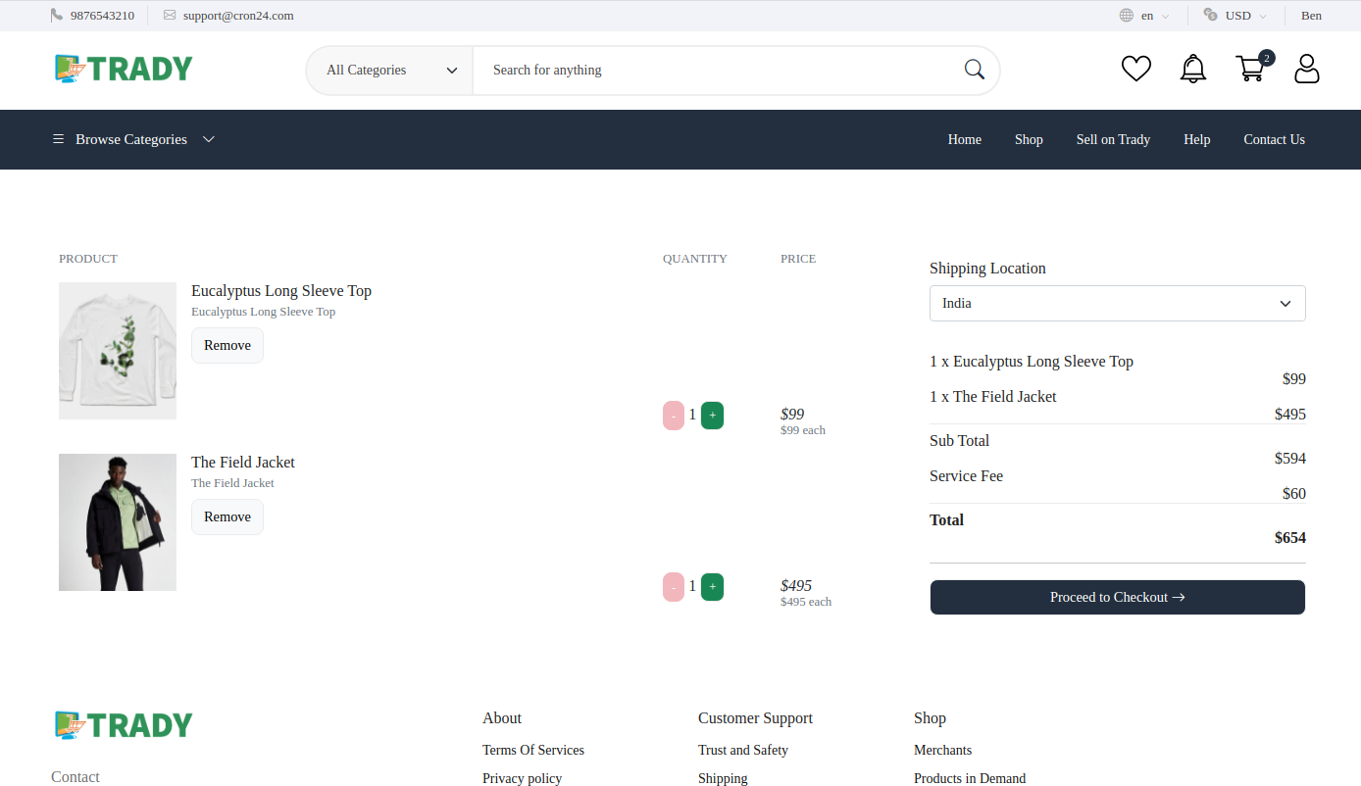The height and width of the screenshot is (786, 1361).
Task: Check notifications via the bell icon
Action: click(1192, 69)
